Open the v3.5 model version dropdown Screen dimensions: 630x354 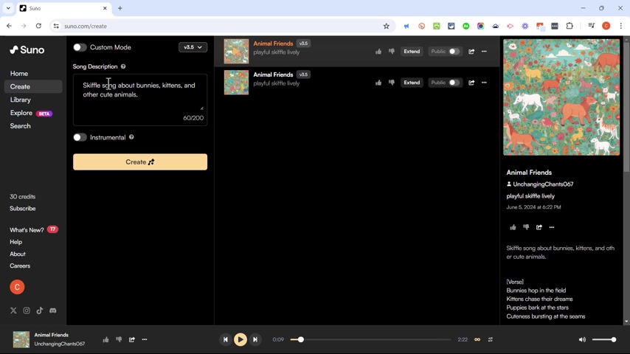tap(193, 47)
